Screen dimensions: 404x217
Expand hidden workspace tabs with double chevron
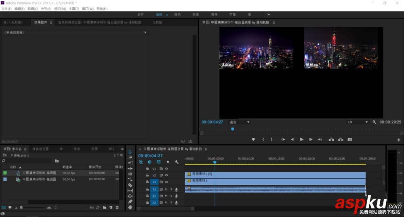[x=269, y=15]
